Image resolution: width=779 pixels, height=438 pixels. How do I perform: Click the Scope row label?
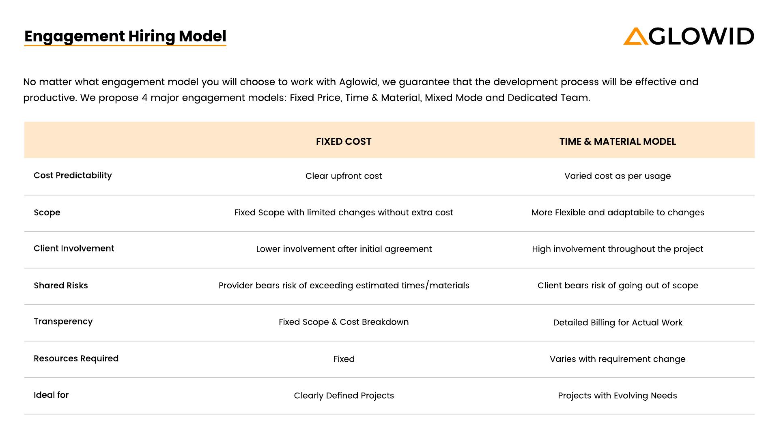pos(47,213)
